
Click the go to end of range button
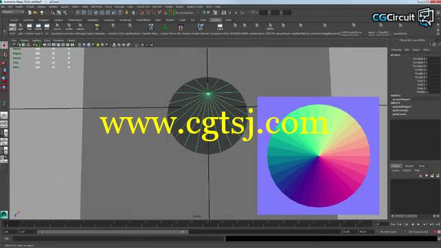438,225
